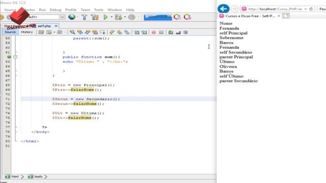Viewport: 326px width, 183px height.
Task: Open the Run menu
Action: [42, 10]
